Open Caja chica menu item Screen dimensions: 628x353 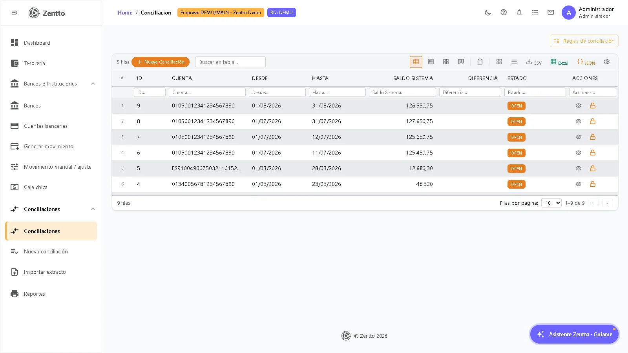51,187
